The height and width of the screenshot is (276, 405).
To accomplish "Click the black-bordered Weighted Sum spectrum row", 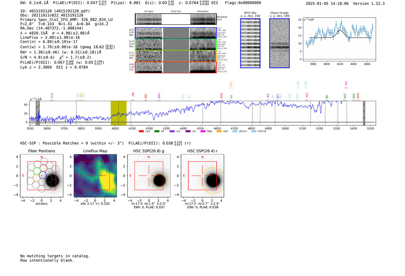I will coord(176,19).
